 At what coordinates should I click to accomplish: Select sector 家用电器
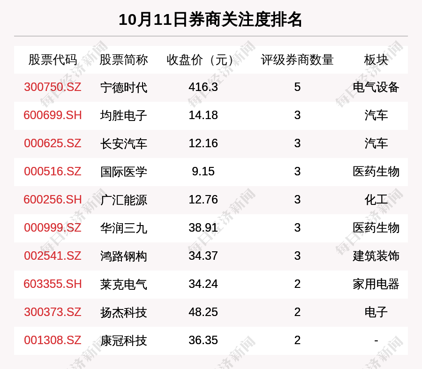pos(376,284)
